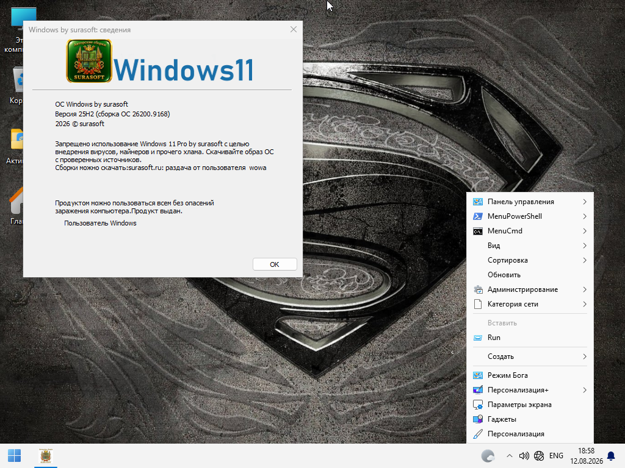The width and height of the screenshot is (625, 468).
Task: Click the text 'Версия 25H2 (сборка ОС 26200.9168)'
Action: 112,114
